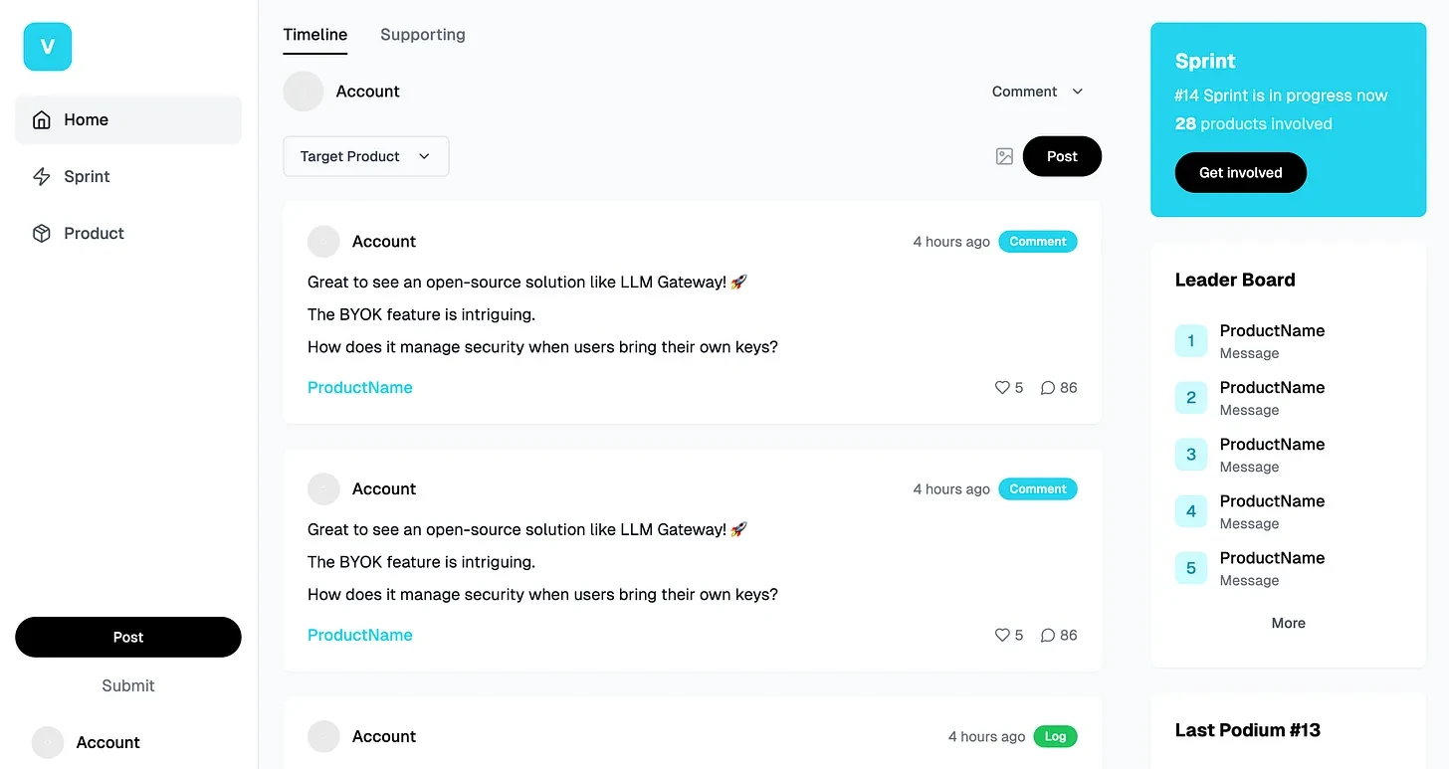Viewport: 1449px width, 769px height.
Task: Like the first post via heart icon
Action: pyautogui.click(x=1002, y=388)
